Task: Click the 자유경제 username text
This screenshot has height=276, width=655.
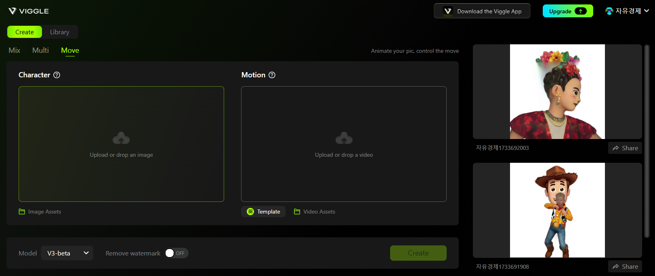Action: pos(628,11)
